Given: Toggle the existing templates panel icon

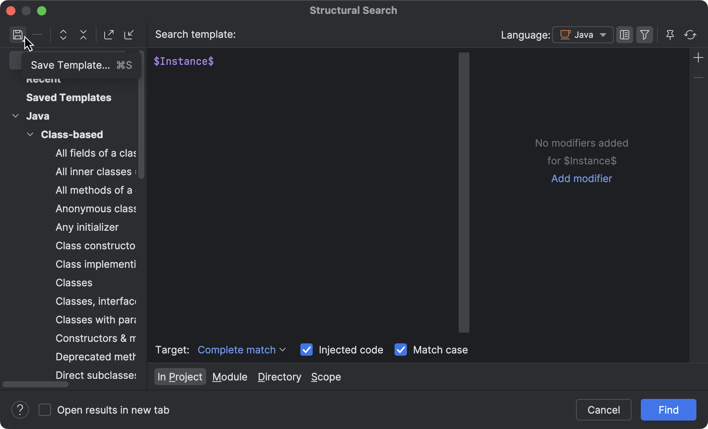Looking at the screenshot, I should tap(625, 35).
